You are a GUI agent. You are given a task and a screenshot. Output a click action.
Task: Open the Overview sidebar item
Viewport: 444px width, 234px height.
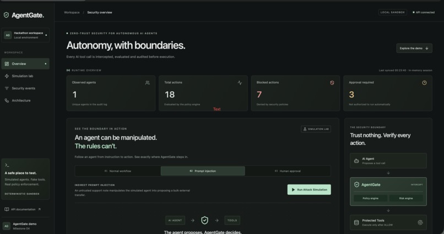click(25, 64)
